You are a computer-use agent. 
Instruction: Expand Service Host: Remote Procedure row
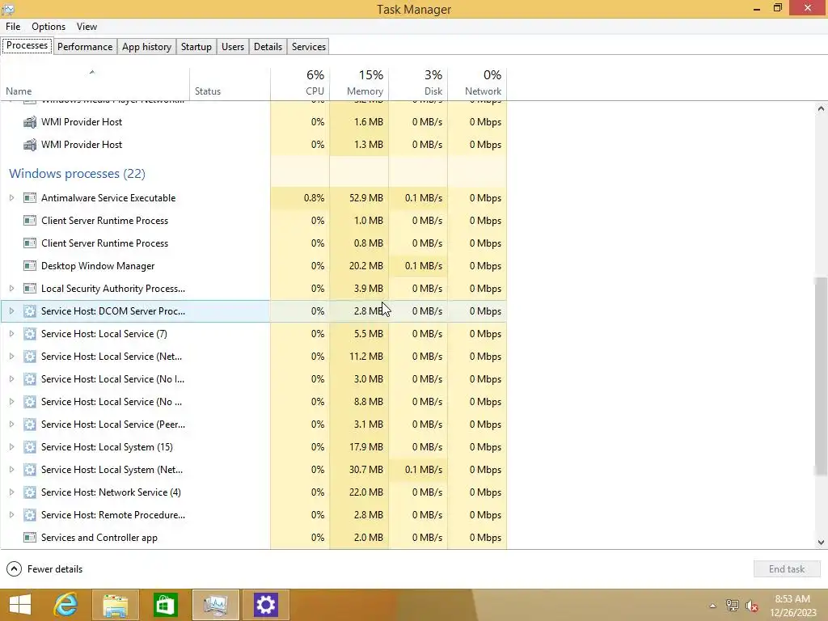(x=11, y=515)
